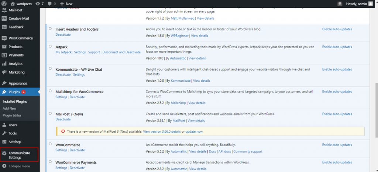
Task: Open the Add New submenu item
Action: (x=9, y=109)
